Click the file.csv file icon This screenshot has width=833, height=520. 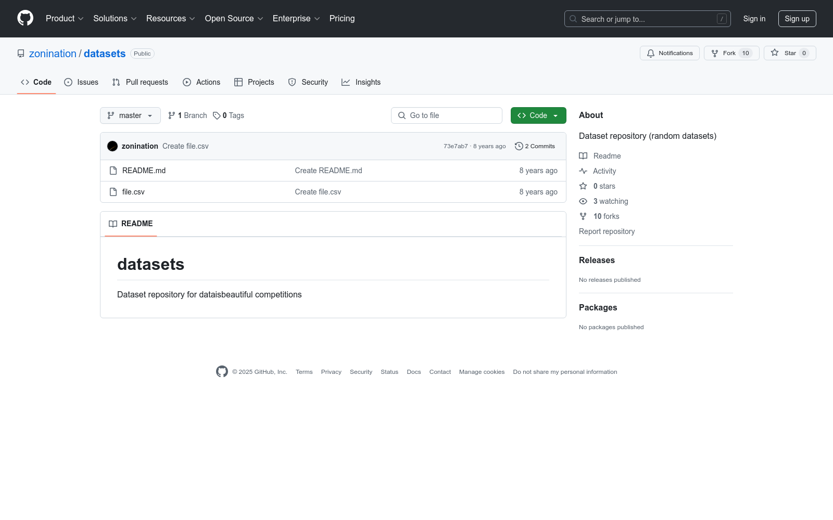(113, 192)
